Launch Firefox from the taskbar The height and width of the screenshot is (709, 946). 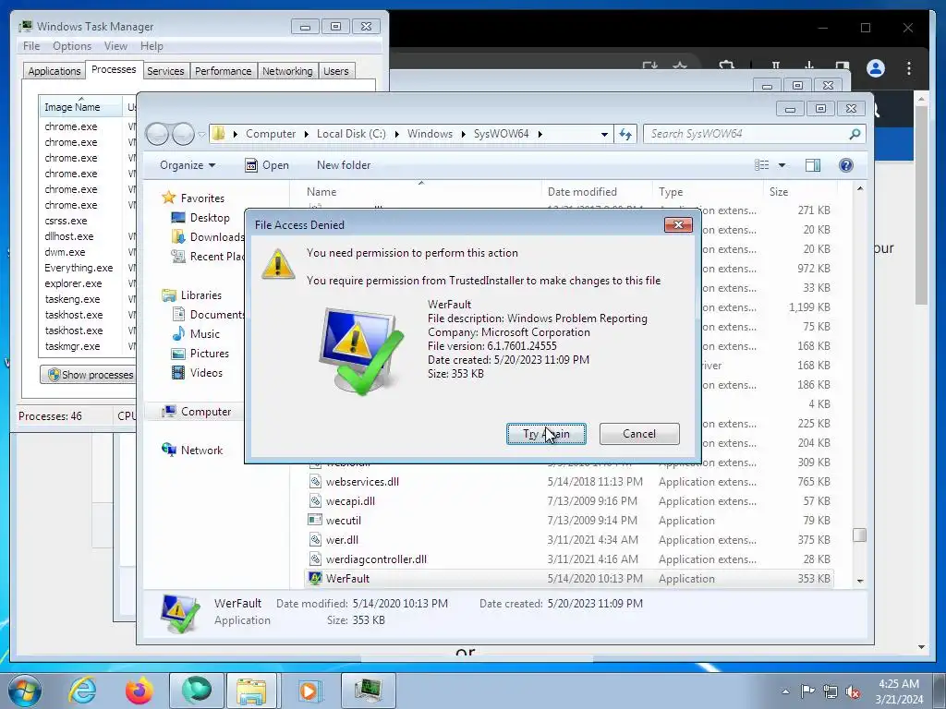point(139,691)
